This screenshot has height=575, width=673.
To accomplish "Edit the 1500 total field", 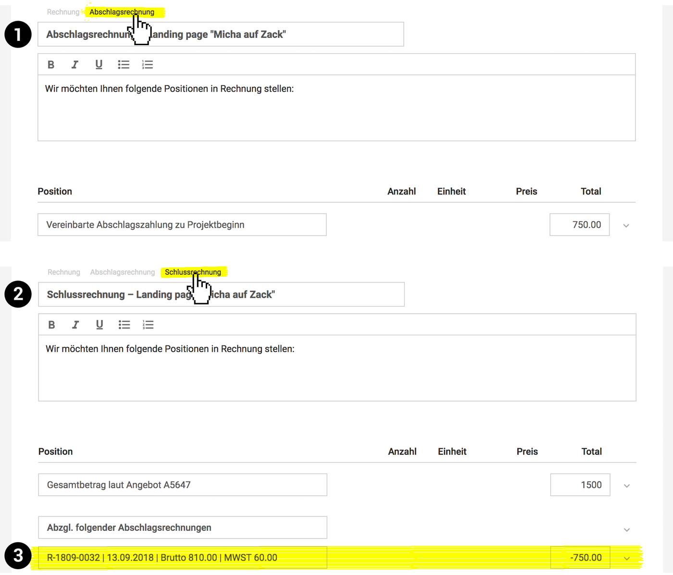I will (580, 485).
